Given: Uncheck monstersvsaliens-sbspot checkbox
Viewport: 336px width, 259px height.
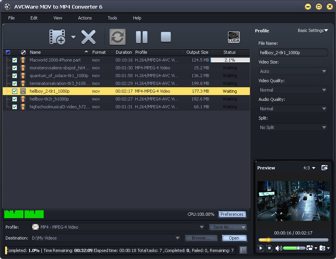Looking at the screenshot, I should (x=14, y=68).
